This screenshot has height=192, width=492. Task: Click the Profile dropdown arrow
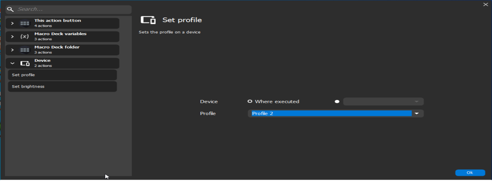tap(417, 114)
